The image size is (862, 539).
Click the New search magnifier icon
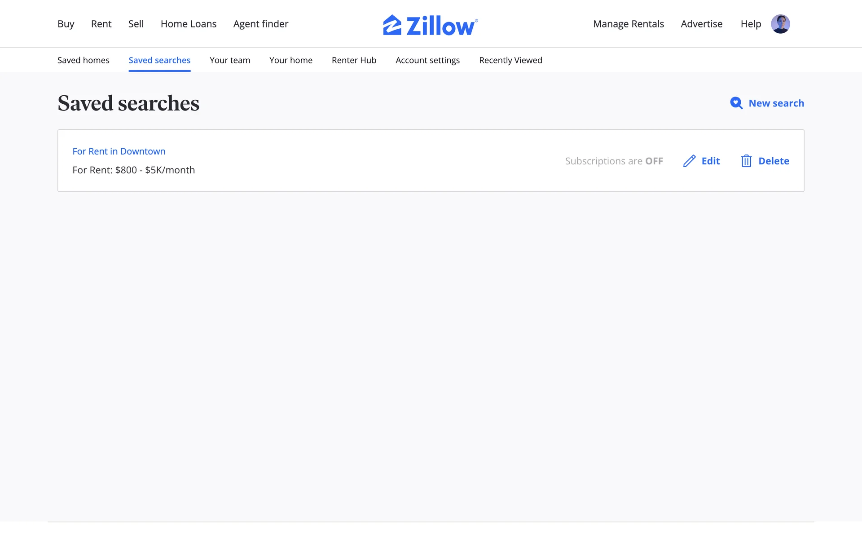point(736,103)
